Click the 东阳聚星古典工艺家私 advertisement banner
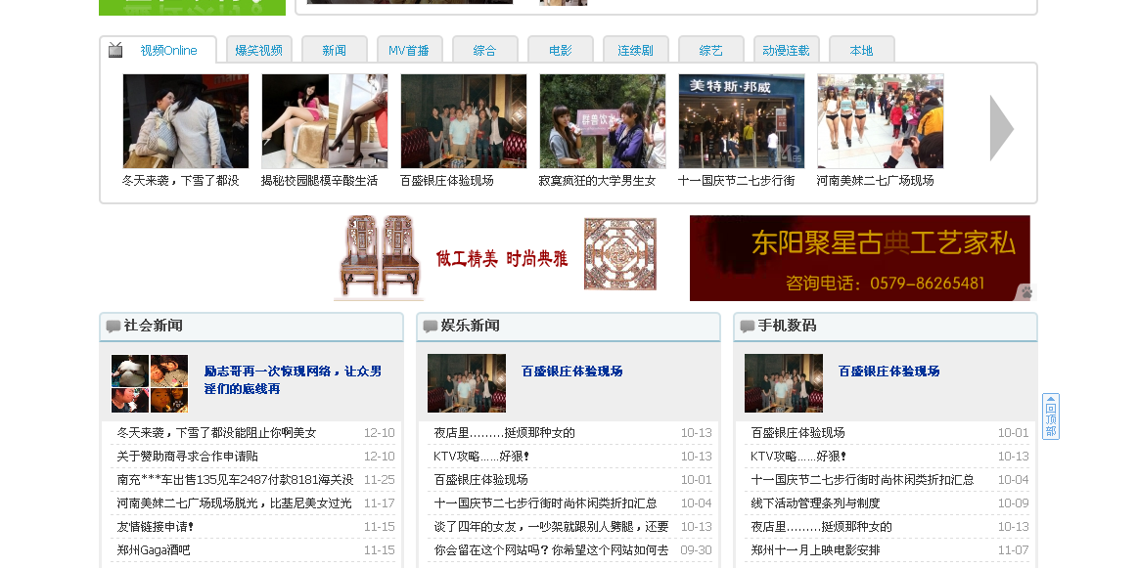Viewport: 1138px width, 568px height. point(861,257)
